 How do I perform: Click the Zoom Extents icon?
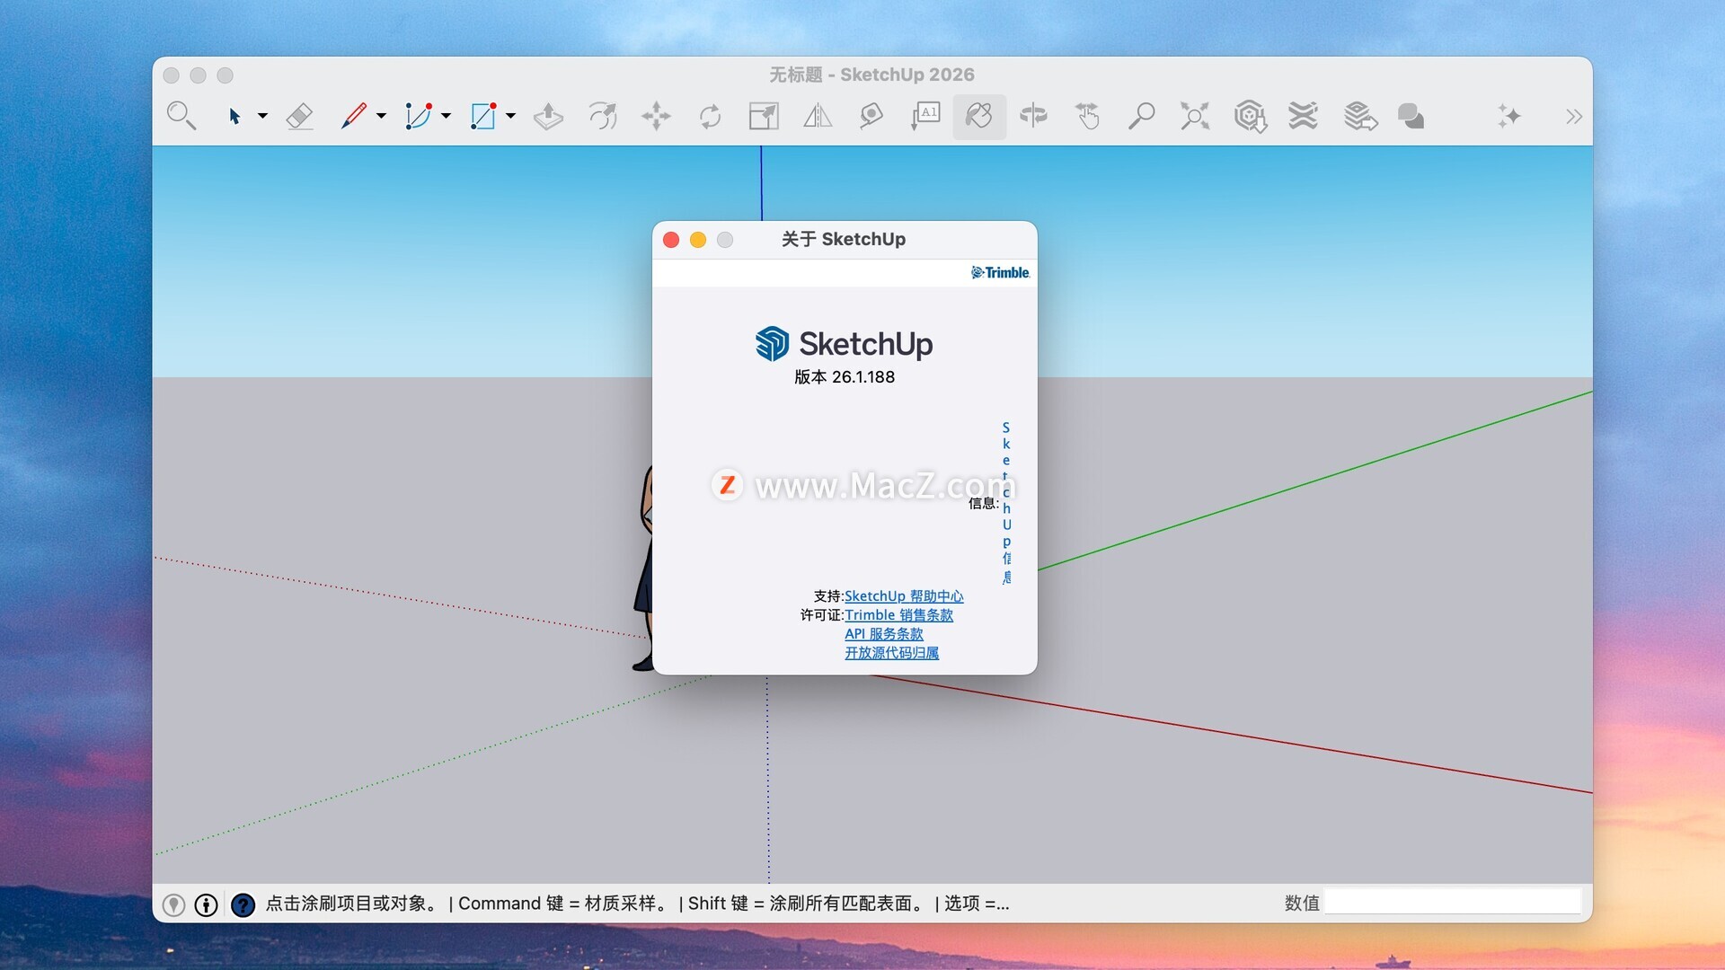pos(1195,116)
